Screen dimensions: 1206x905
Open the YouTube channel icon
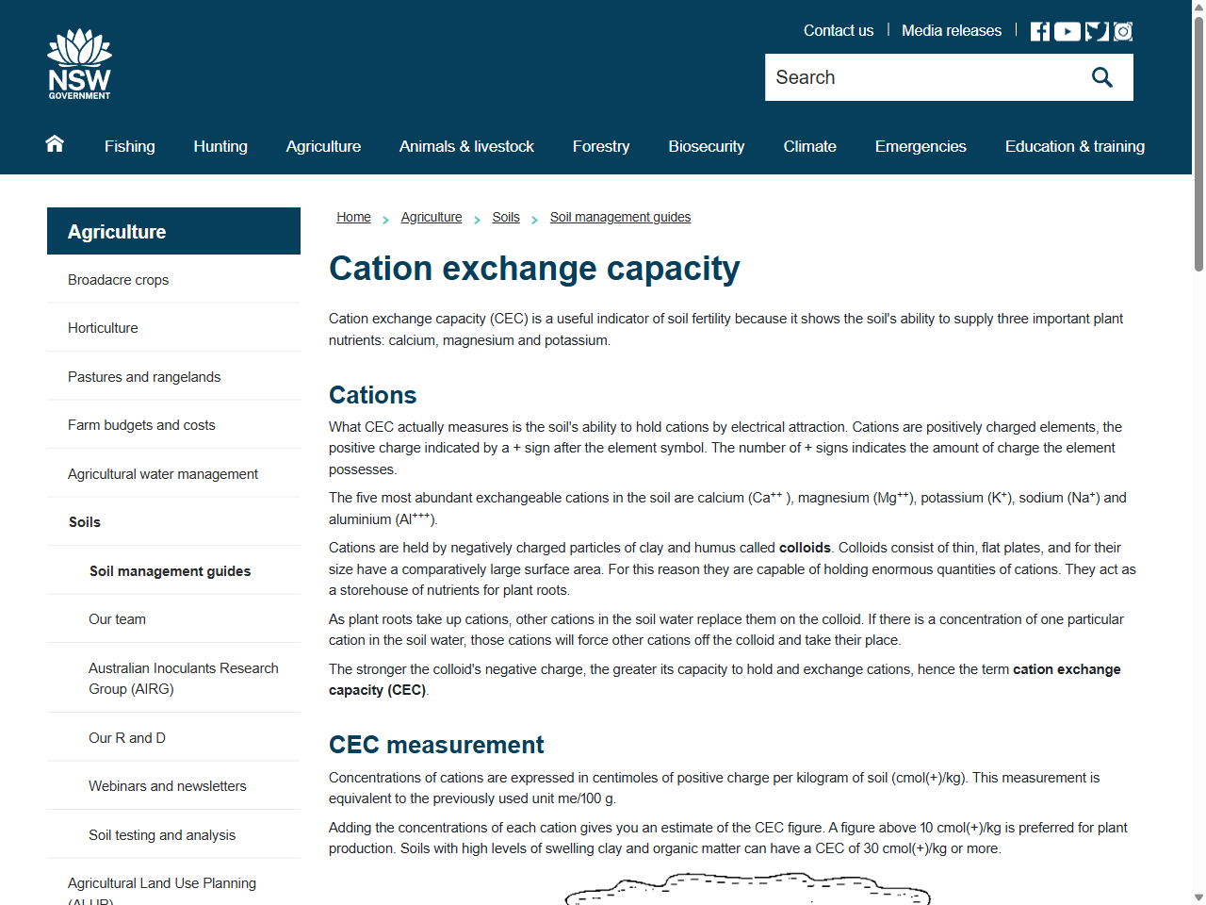pyautogui.click(x=1067, y=30)
